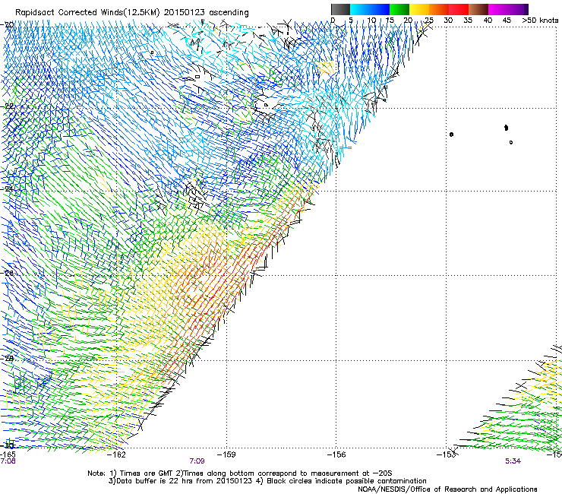Screen dimensions: 562x494
Task: Click the '-165' longitude axis label
Action: (8, 454)
